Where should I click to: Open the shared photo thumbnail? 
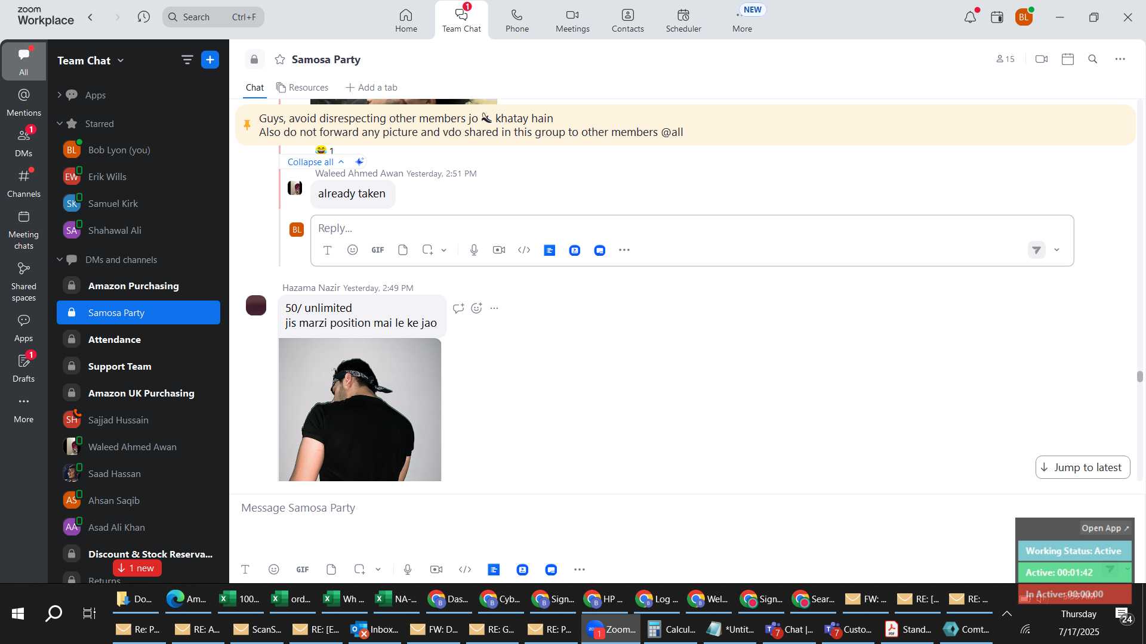pos(359,410)
